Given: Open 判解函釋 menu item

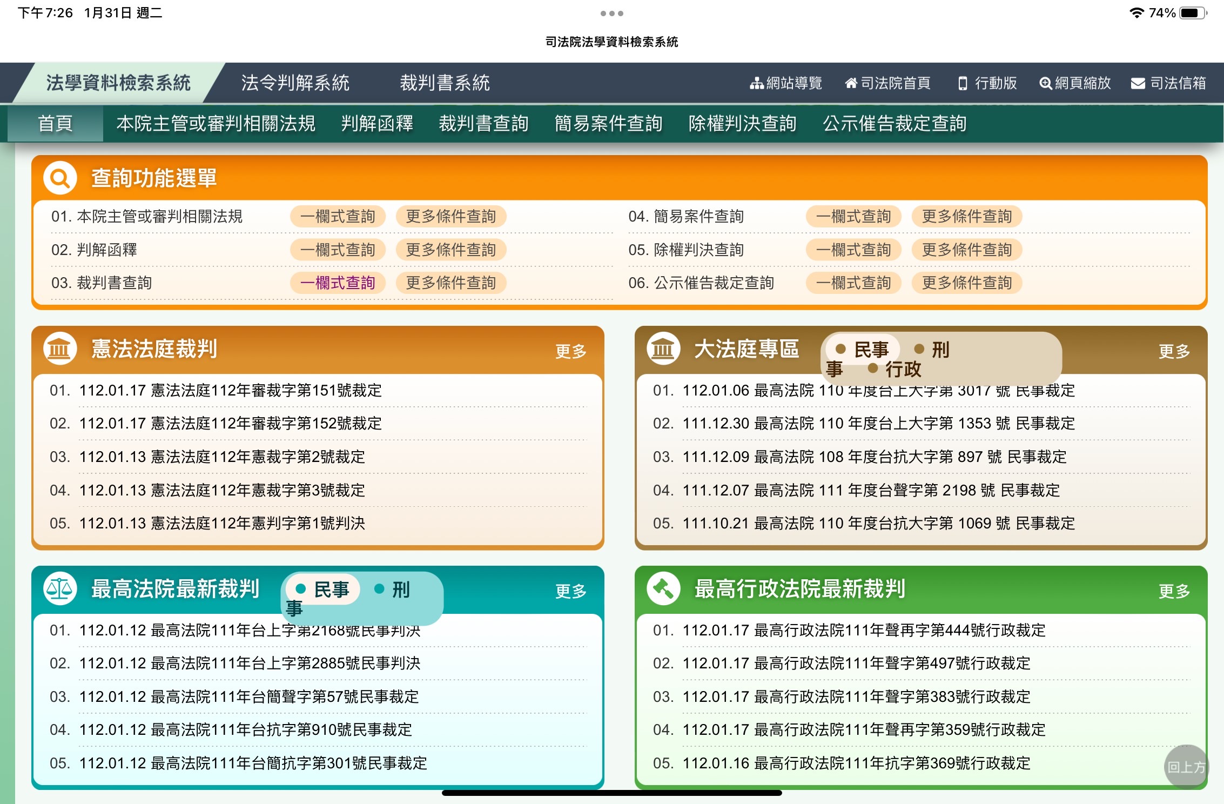Looking at the screenshot, I should coord(377,124).
